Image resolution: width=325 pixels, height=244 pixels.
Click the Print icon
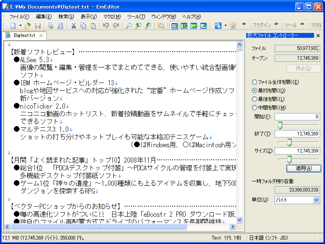tap(50, 26)
